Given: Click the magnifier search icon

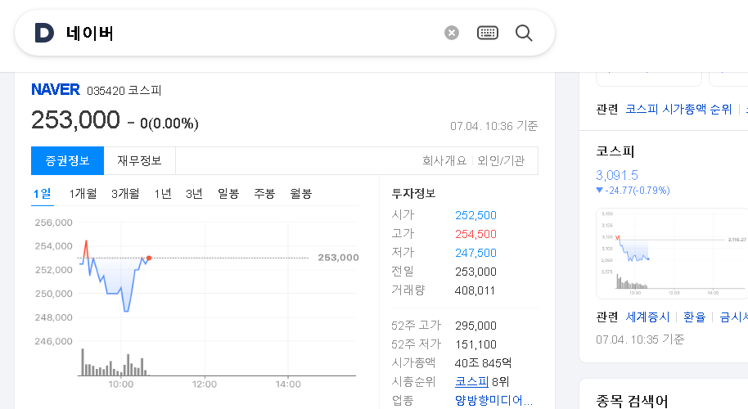Looking at the screenshot, I should [524, 33].
